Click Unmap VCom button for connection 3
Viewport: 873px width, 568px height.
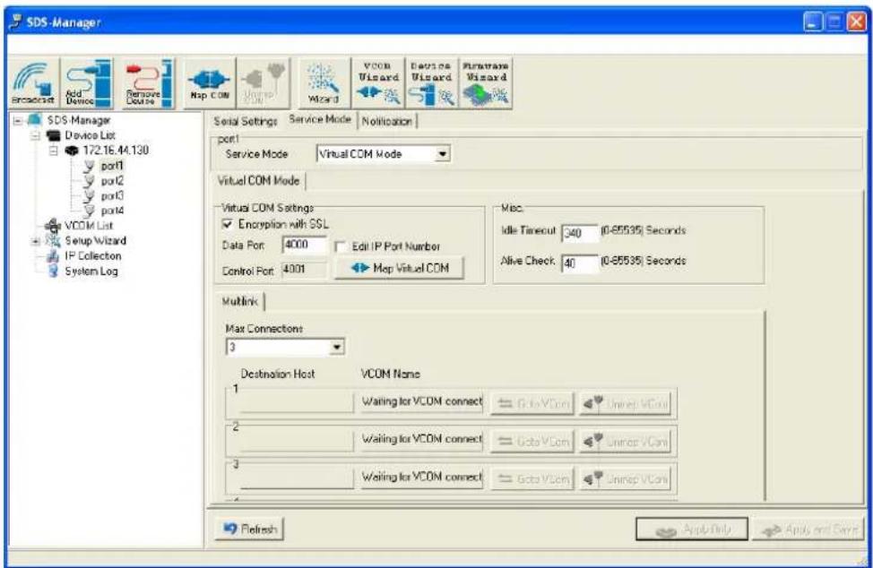tap(625, 479)
